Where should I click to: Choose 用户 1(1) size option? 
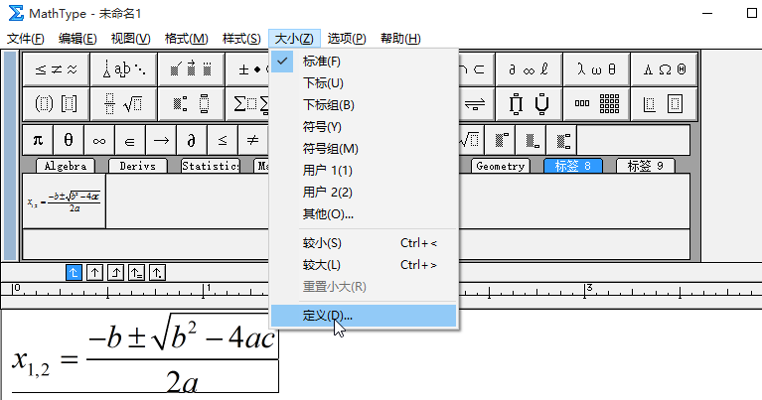[x=364, y=171]
